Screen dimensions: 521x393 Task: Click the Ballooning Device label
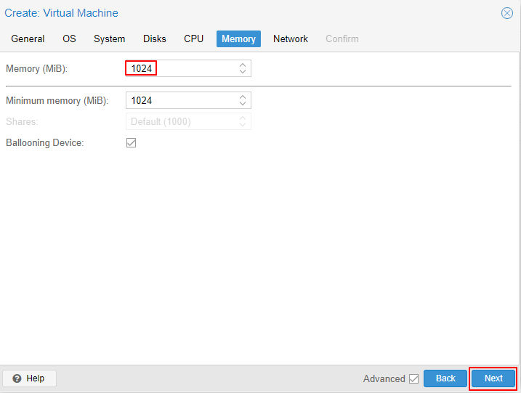tap(45, 143)
